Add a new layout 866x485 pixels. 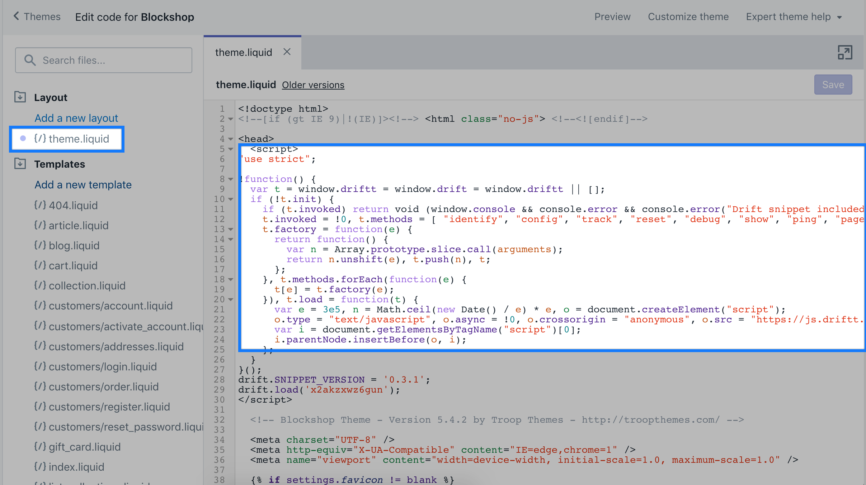point(76,118)
